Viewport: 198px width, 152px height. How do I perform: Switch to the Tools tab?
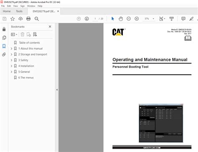coord(19,11)
